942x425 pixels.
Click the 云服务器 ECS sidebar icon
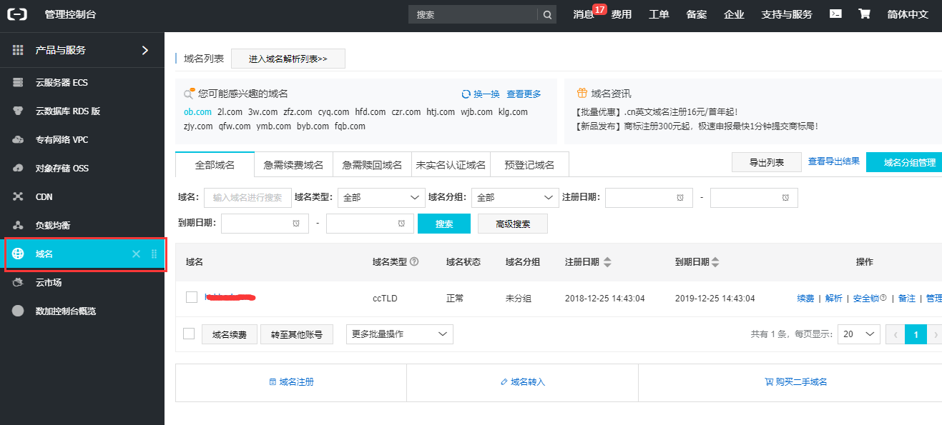click(x=19, y=82)
